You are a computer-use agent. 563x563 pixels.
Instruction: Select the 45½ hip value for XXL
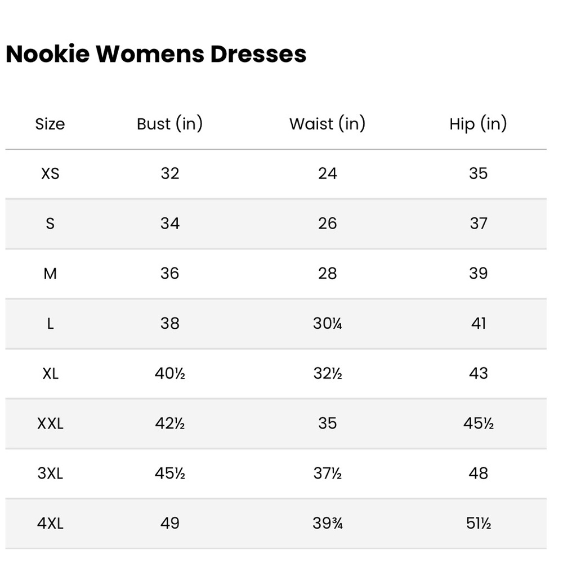coord(478,423)
